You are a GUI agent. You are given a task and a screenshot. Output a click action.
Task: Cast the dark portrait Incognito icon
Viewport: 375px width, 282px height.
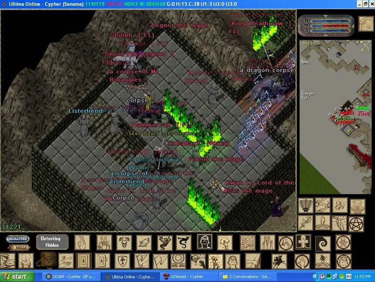click(x=205, y=241)
